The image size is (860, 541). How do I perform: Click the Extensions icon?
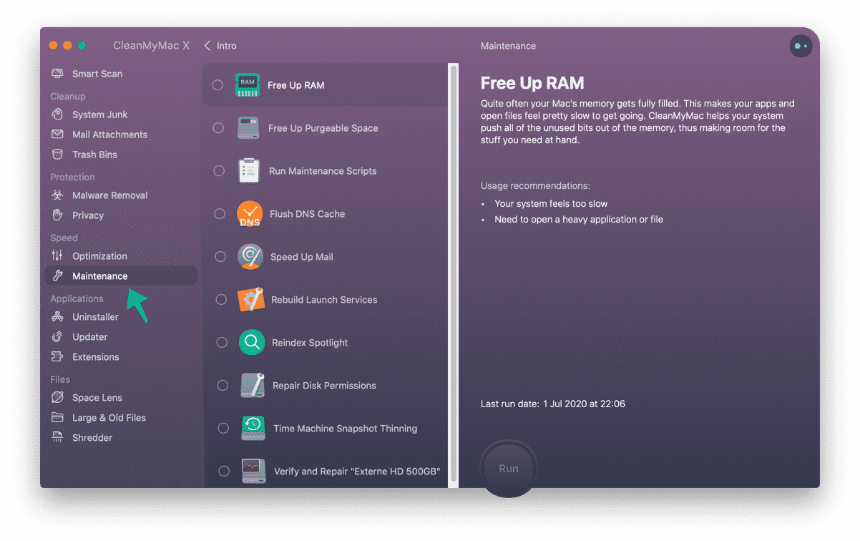coord(58,357)
